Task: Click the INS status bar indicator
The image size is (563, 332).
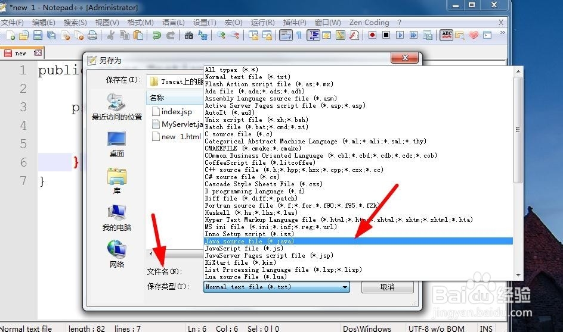Action: (x=486, y=328)
